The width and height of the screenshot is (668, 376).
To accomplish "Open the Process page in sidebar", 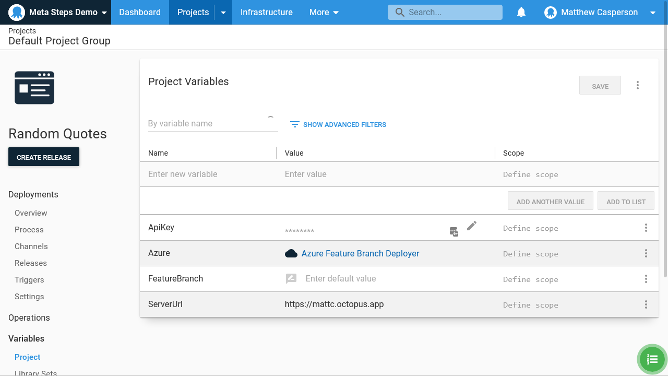I will 29,230.
